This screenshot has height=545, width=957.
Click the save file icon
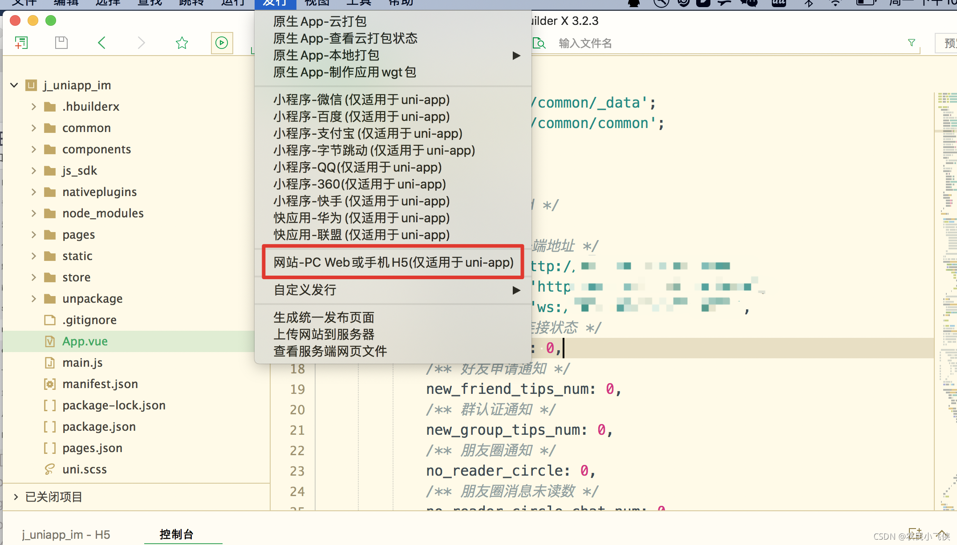pyautogui.click(x=61, y=43)
